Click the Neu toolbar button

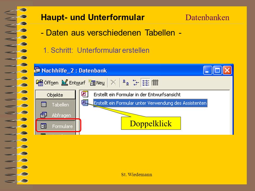[97, 83]
